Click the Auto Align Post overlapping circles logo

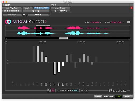(8, 22)
